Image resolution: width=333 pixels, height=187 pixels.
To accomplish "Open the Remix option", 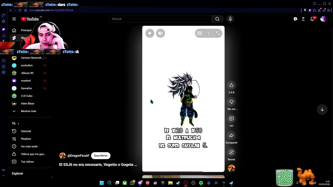I will tap(232, 152).
